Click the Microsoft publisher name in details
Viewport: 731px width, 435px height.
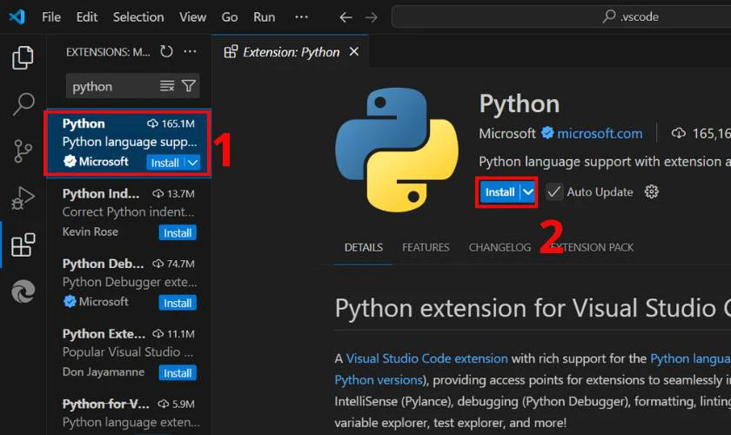pos(507,134)
